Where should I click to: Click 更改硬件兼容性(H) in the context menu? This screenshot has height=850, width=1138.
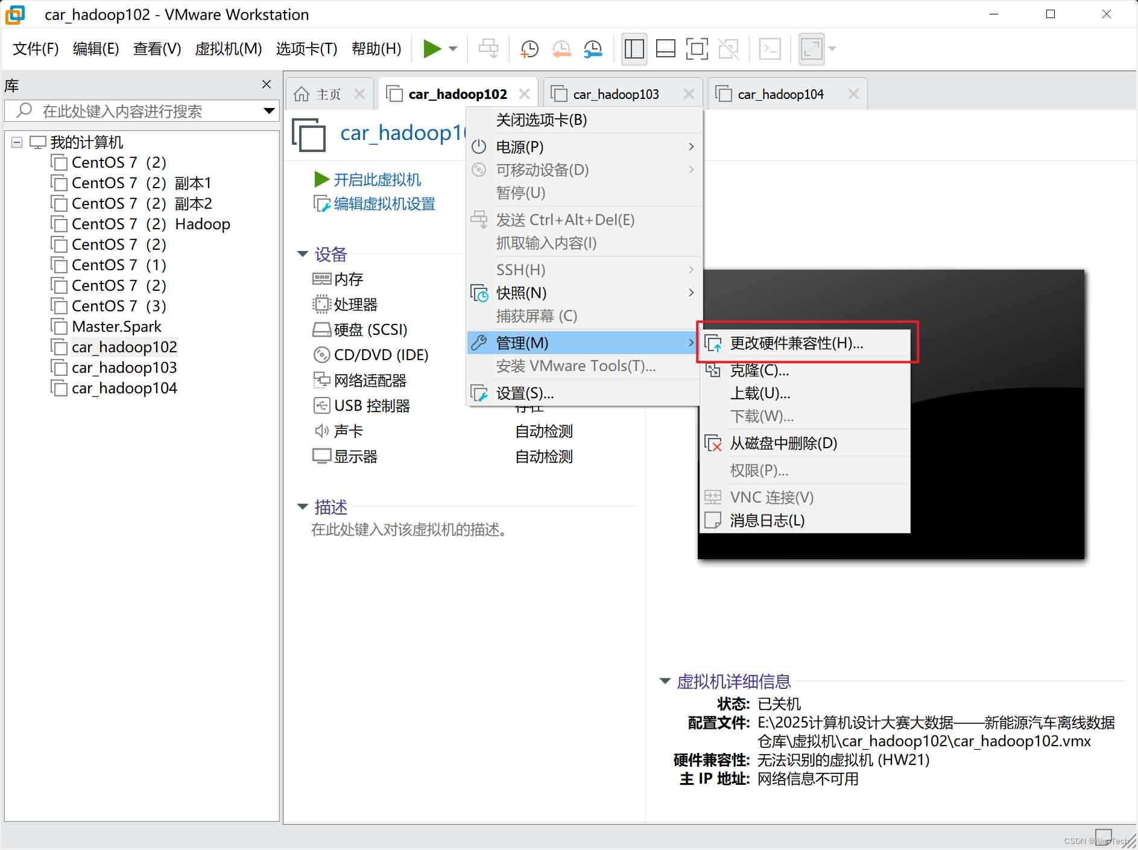(x=796, y=343)
